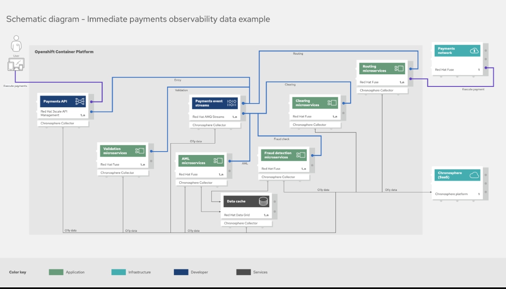
Task: Select the Chronosphere (SaaS) header block
Action: 458,175
